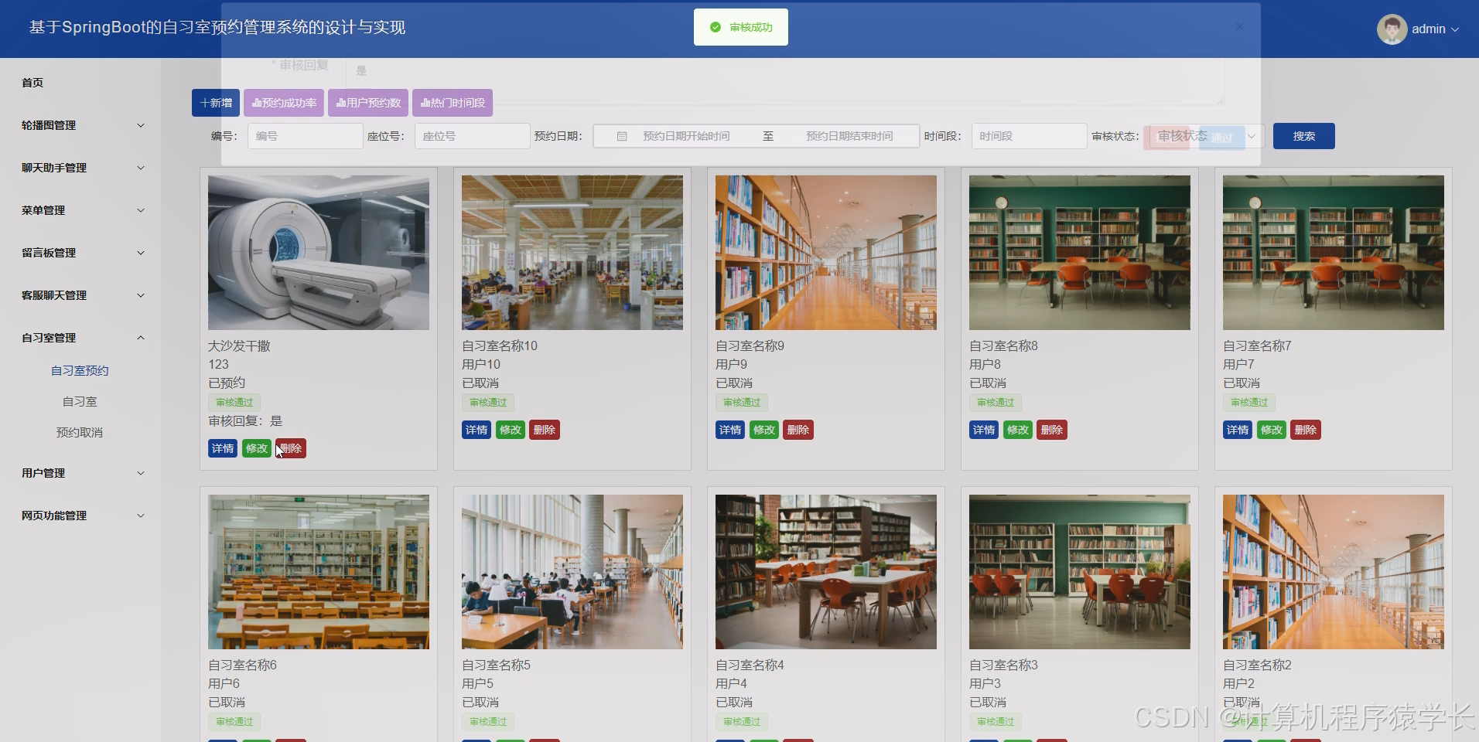
Task: Click 删除 on the 自习室名称7 card
Action: tap(1306, 430)
